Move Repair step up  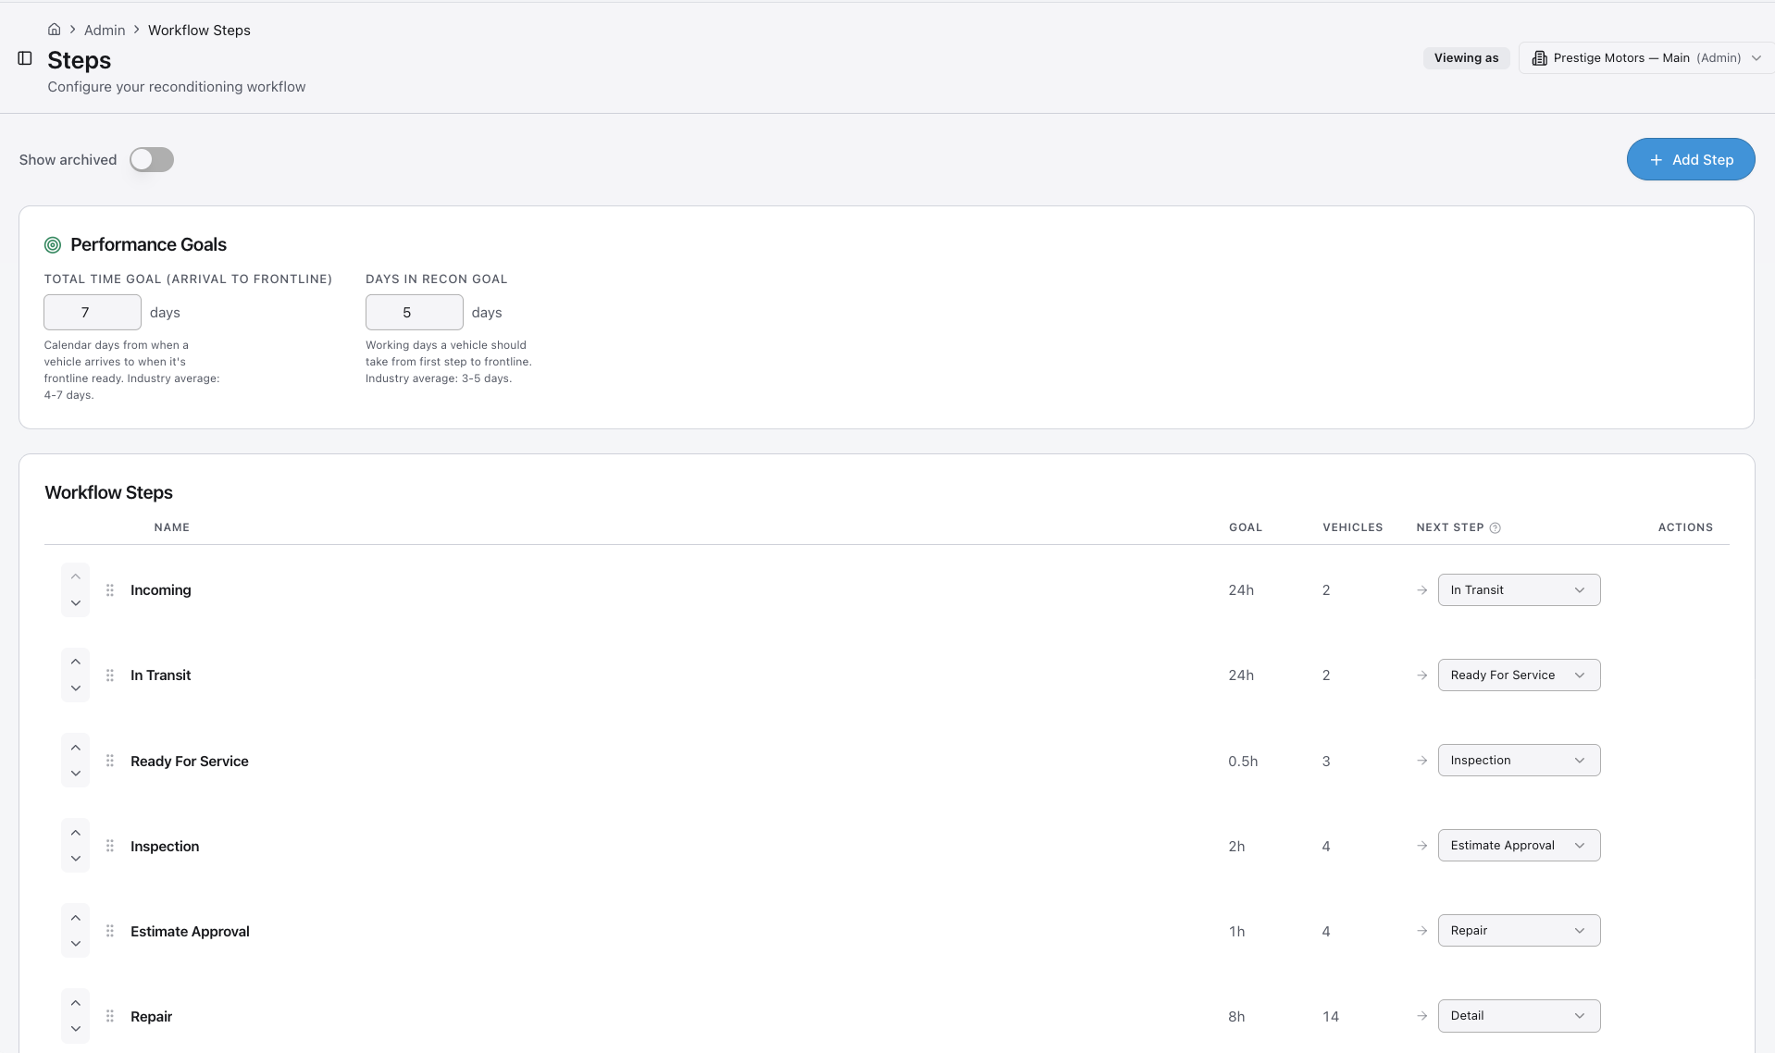[x=76, y=1003]
